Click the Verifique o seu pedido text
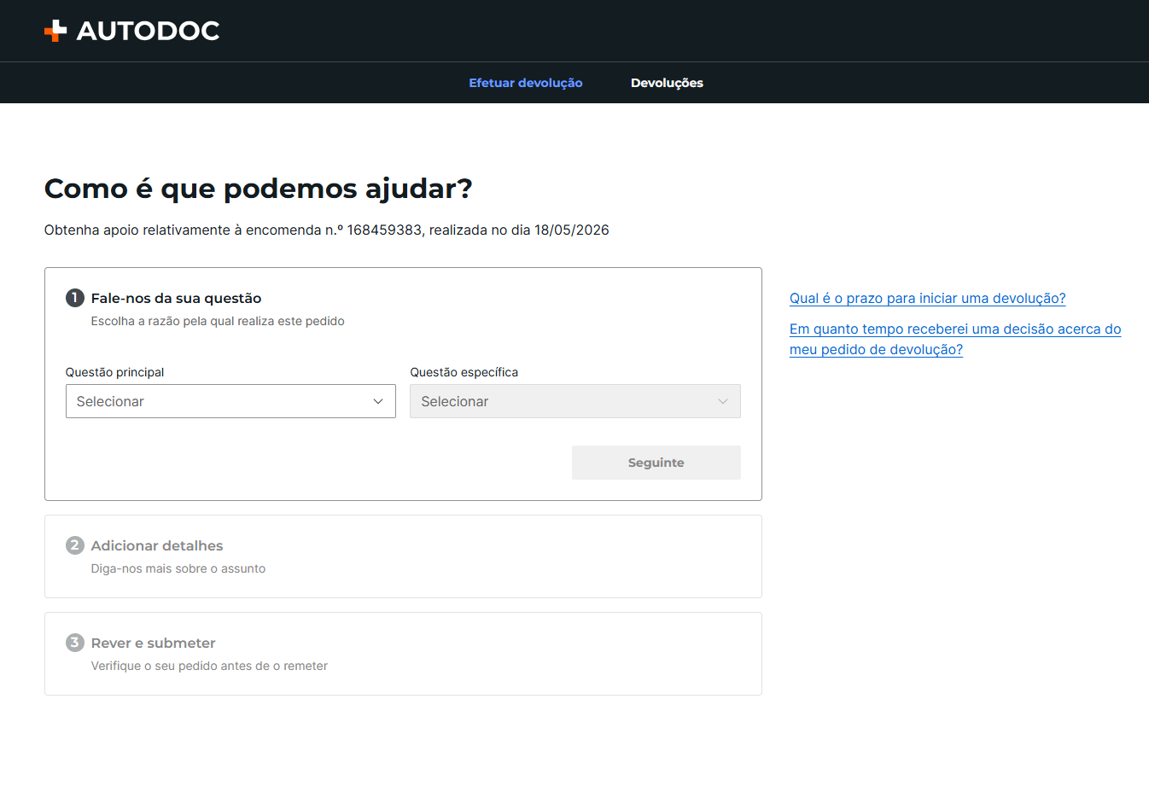This screenshot has width=1149, height=798. coord(209,666)
